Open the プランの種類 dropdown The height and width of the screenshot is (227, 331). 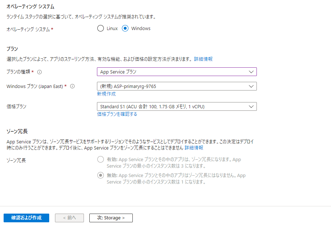(x=177, y=72)
